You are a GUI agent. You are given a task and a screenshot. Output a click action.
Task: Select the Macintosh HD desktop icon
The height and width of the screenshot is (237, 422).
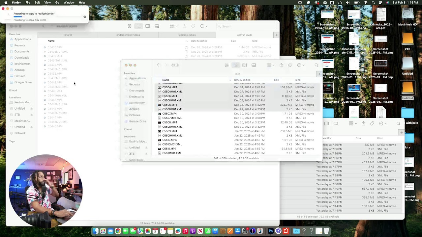coord(407,17)
